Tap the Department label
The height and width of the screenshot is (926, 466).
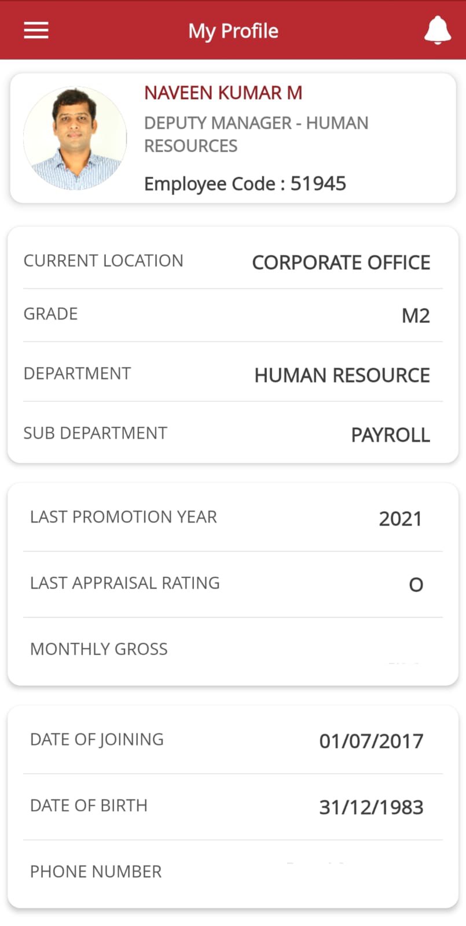coord(77,373)
